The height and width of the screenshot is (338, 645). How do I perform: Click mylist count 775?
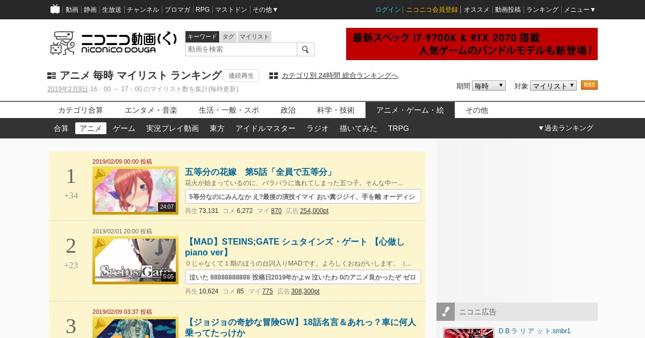[x=267, y=291]
